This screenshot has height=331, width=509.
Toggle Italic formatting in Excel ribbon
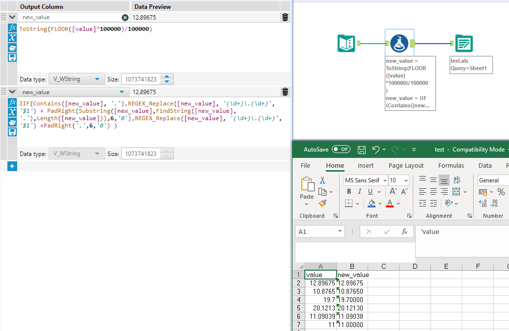tap(360, 192)
